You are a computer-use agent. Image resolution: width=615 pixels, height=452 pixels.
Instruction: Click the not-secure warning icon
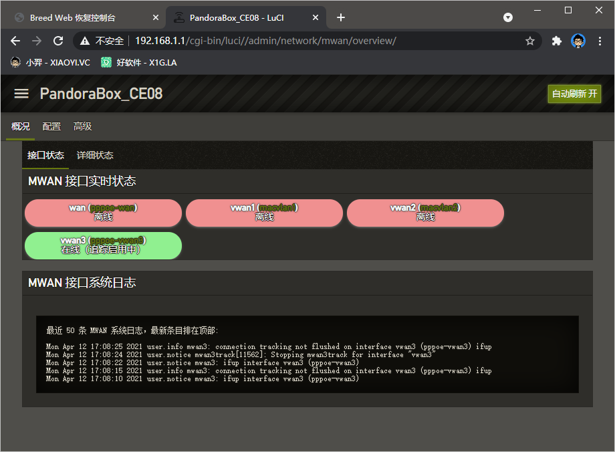click(x=85, y=41)
